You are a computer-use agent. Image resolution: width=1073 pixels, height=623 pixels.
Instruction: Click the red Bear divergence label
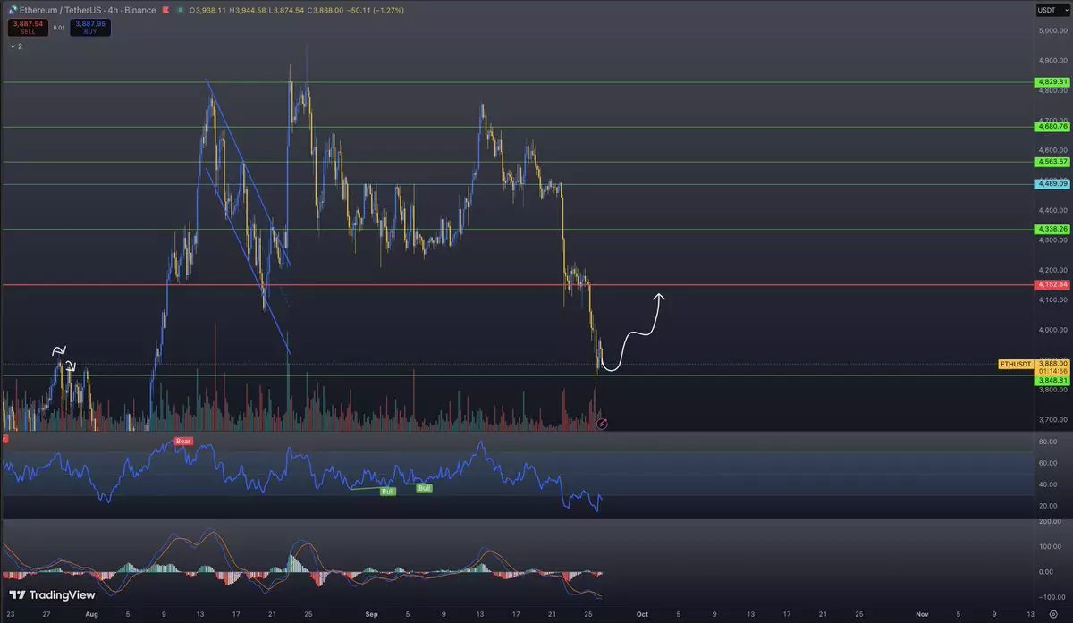coord(182,441)
